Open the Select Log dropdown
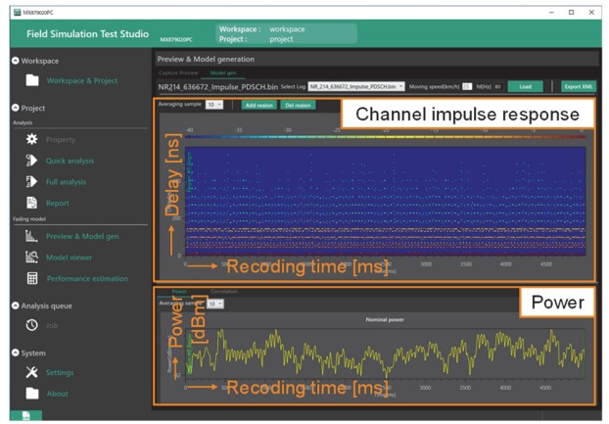Image resolution: width=609 pixels, height=424 pixels. coord(355,87)
